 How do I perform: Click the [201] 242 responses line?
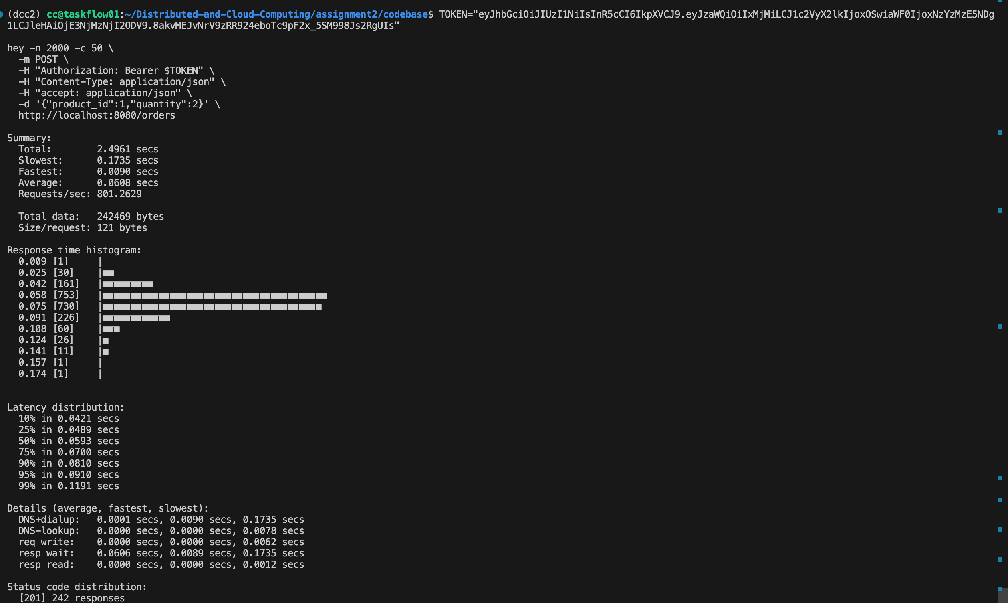[x=72, y=598]
